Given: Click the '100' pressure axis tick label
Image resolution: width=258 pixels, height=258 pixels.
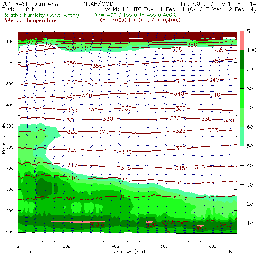Looking at the screenshot, I should 10,41.
